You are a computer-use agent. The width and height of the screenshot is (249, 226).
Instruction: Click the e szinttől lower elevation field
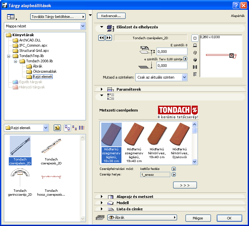[x=172, y=66]
